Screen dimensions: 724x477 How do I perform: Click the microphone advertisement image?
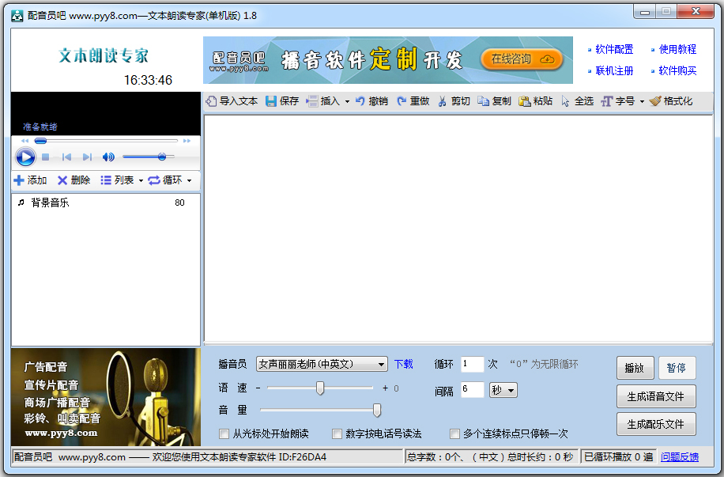pyautogui.click(x=106, y=397)
